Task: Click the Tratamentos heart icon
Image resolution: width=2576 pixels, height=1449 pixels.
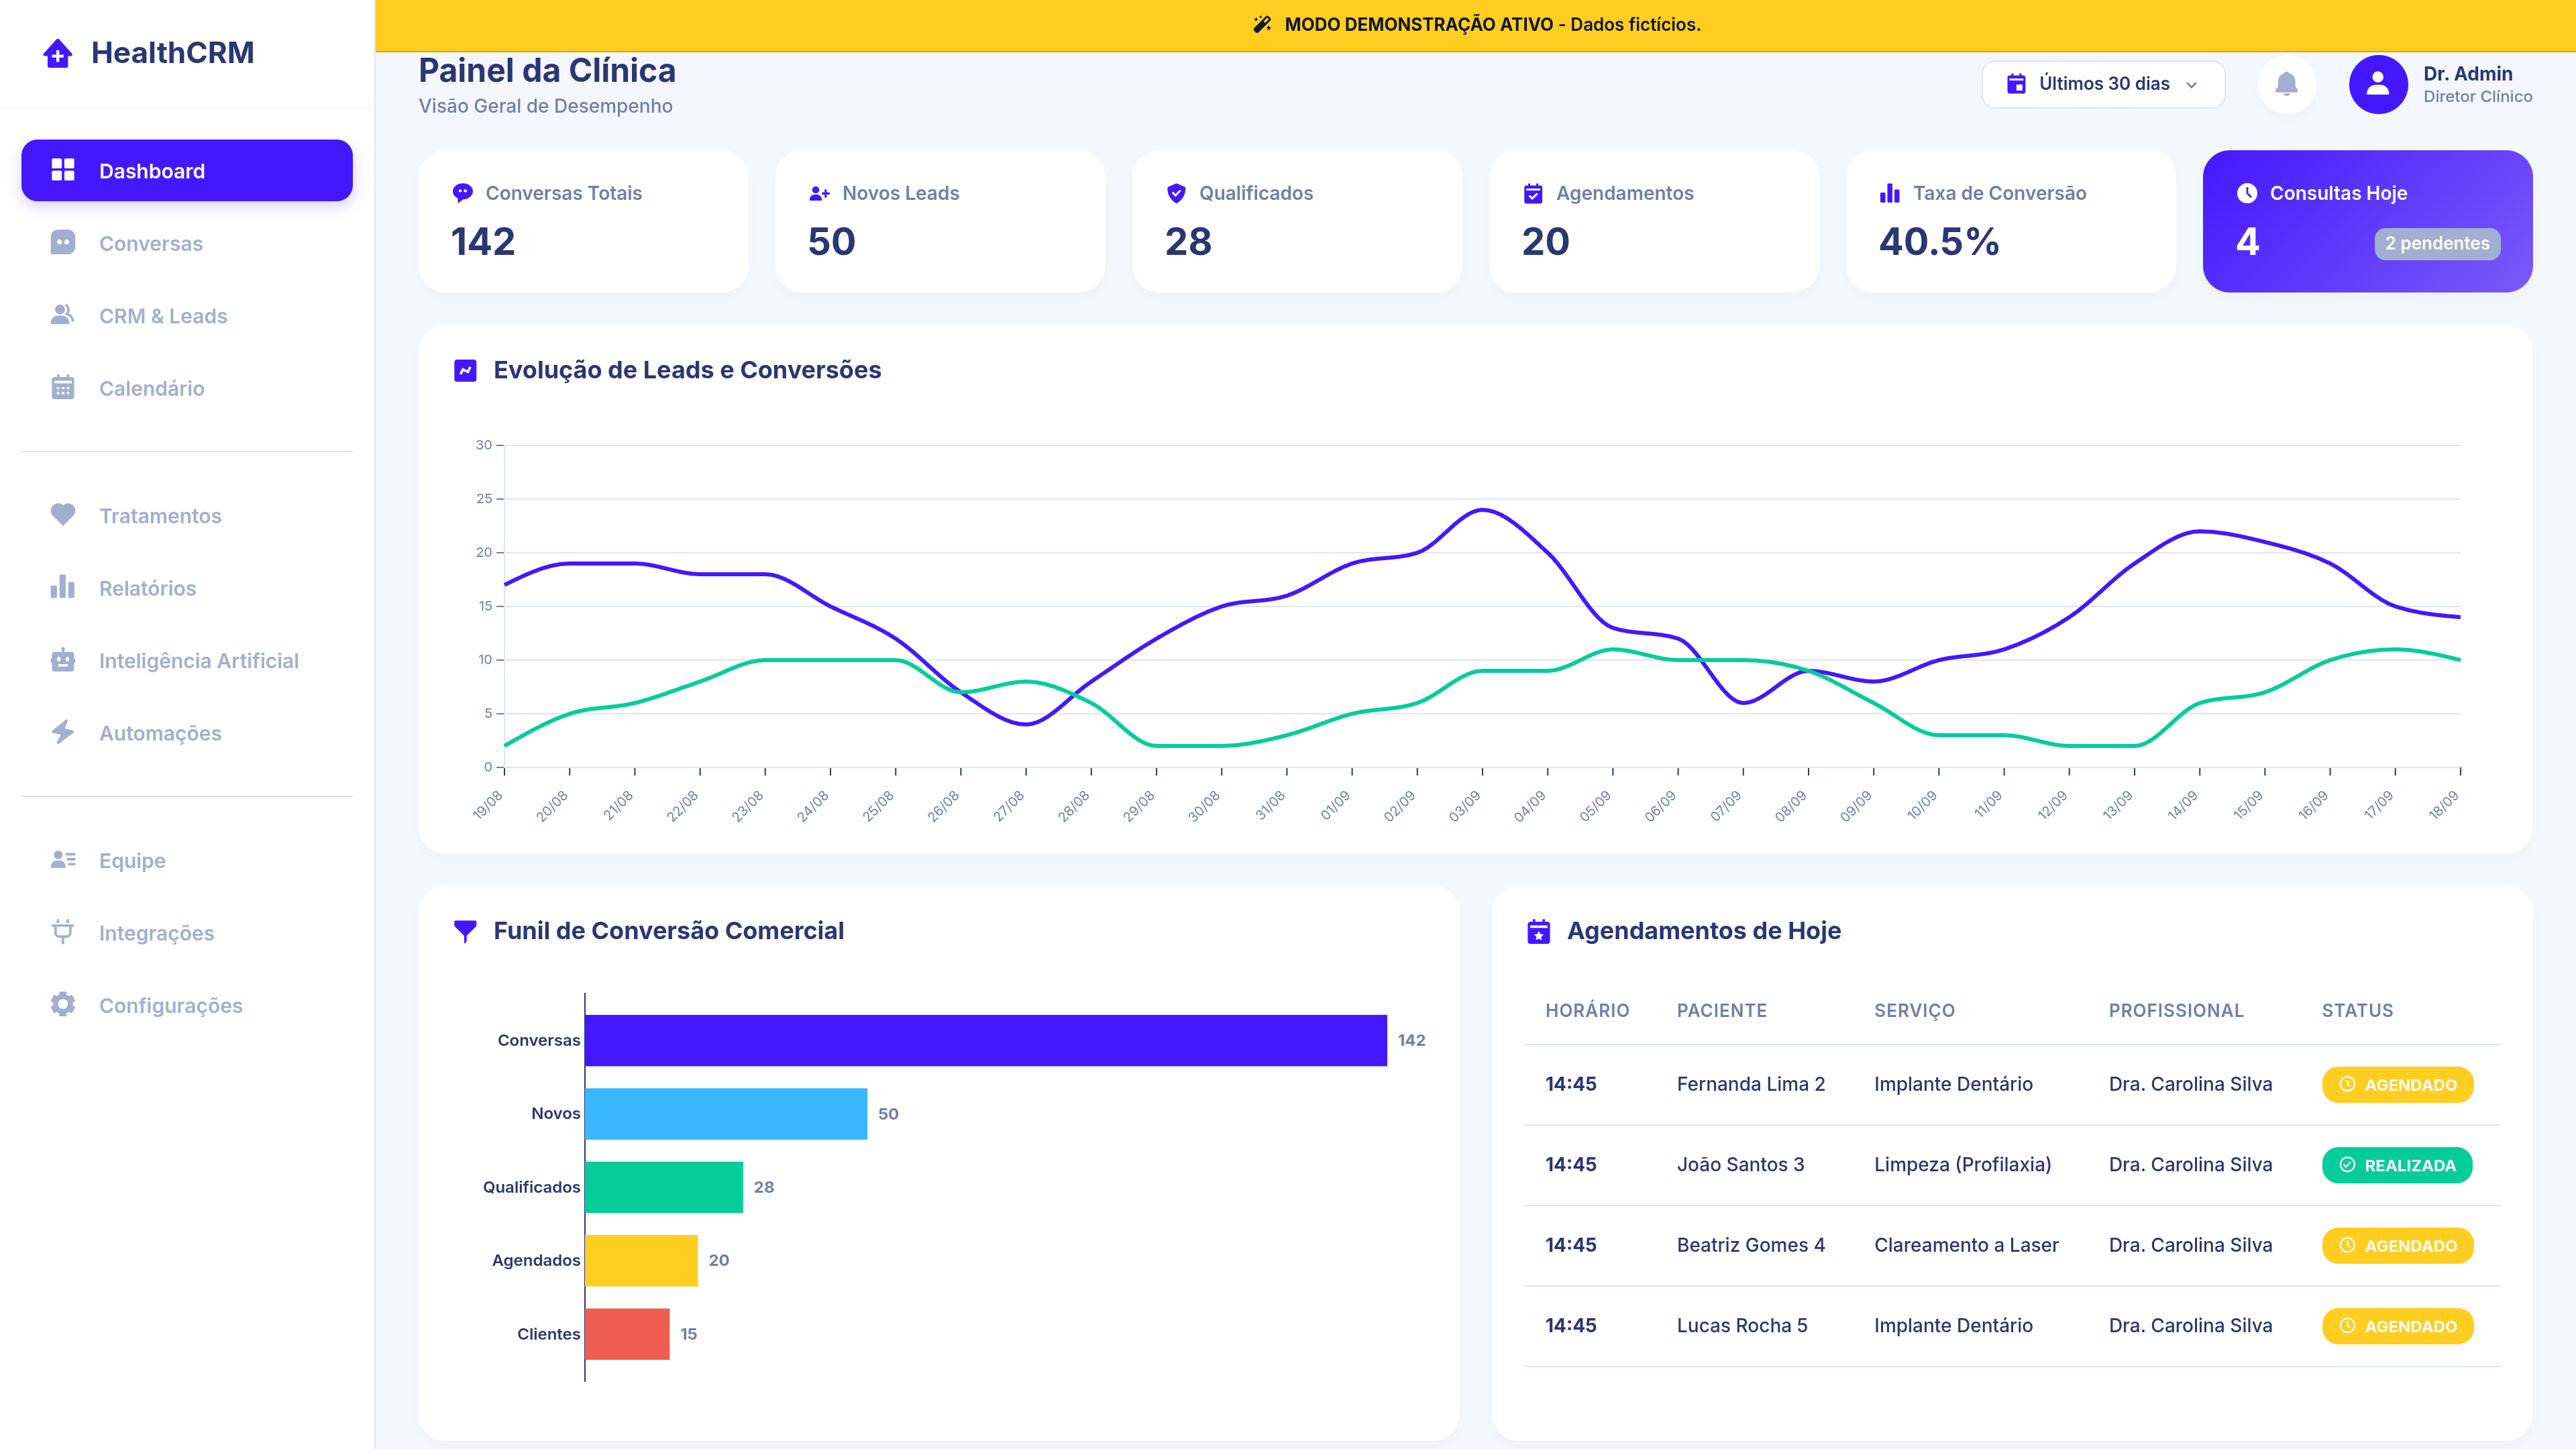Action: pos(63,515)
